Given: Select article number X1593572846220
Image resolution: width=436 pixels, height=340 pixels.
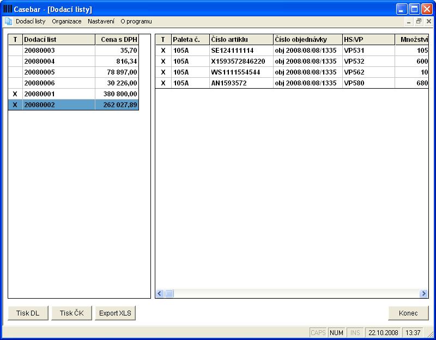Looking at the screenshot, I should (238, 61).
